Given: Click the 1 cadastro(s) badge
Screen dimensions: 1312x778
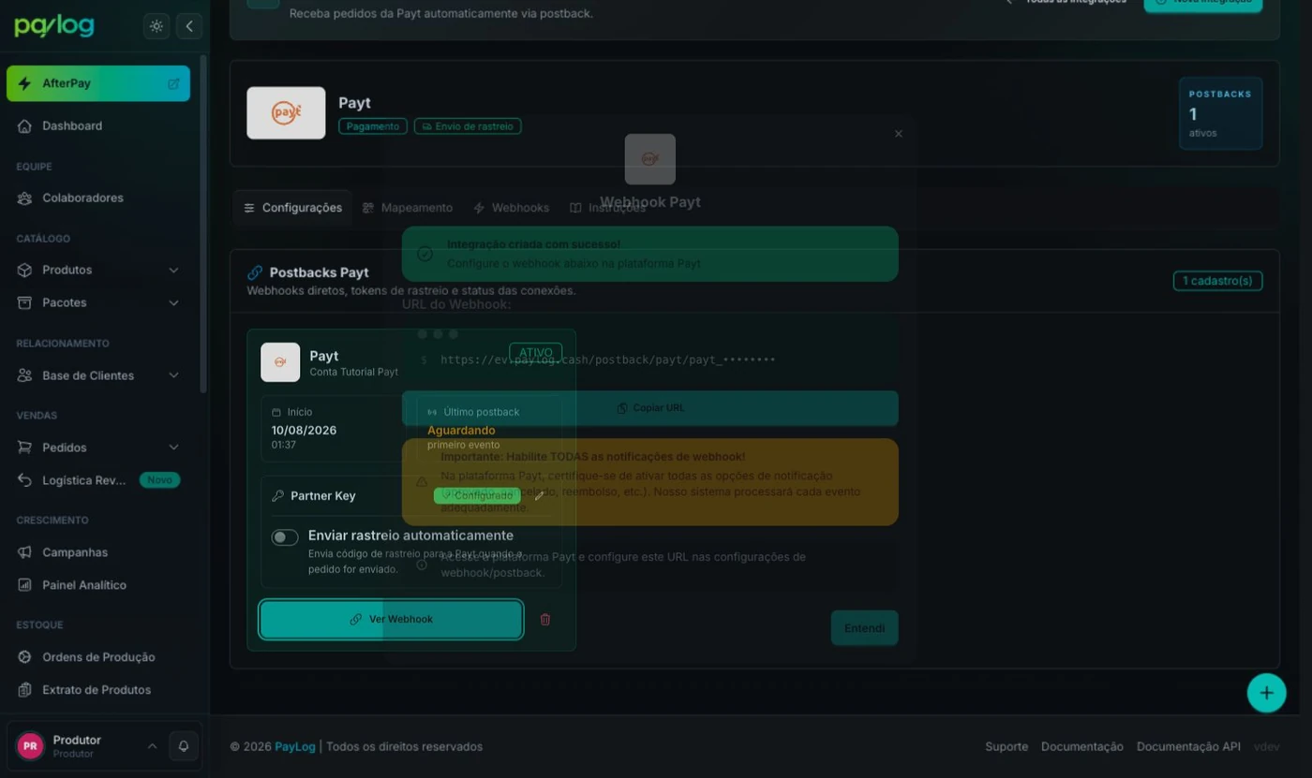Looking at the screenshot, I should [x=1217, y=281].
